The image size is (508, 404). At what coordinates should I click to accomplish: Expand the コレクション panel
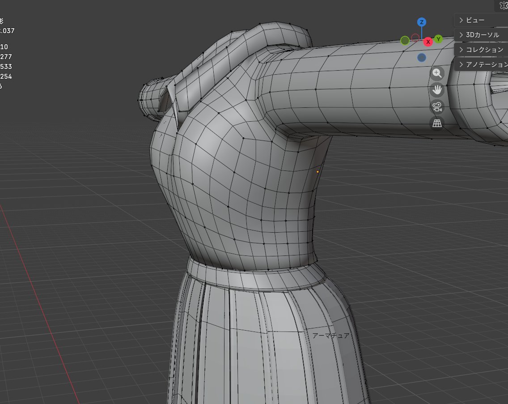[x=481, y=50]
